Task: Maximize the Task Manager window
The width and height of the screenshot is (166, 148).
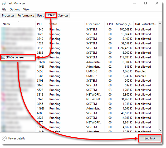Action: click(x=145, y=3)
